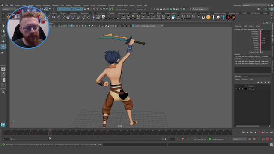Click the Maya home icon
The height and width of the screenshot is (154, 274).
pyautogui.click(x=2, y=6)
